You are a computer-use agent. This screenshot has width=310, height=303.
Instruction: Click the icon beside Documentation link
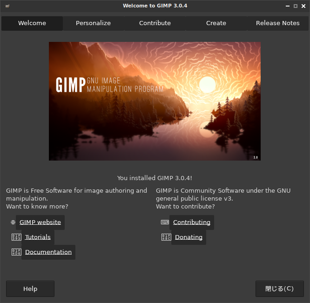[x=16, y=252]
